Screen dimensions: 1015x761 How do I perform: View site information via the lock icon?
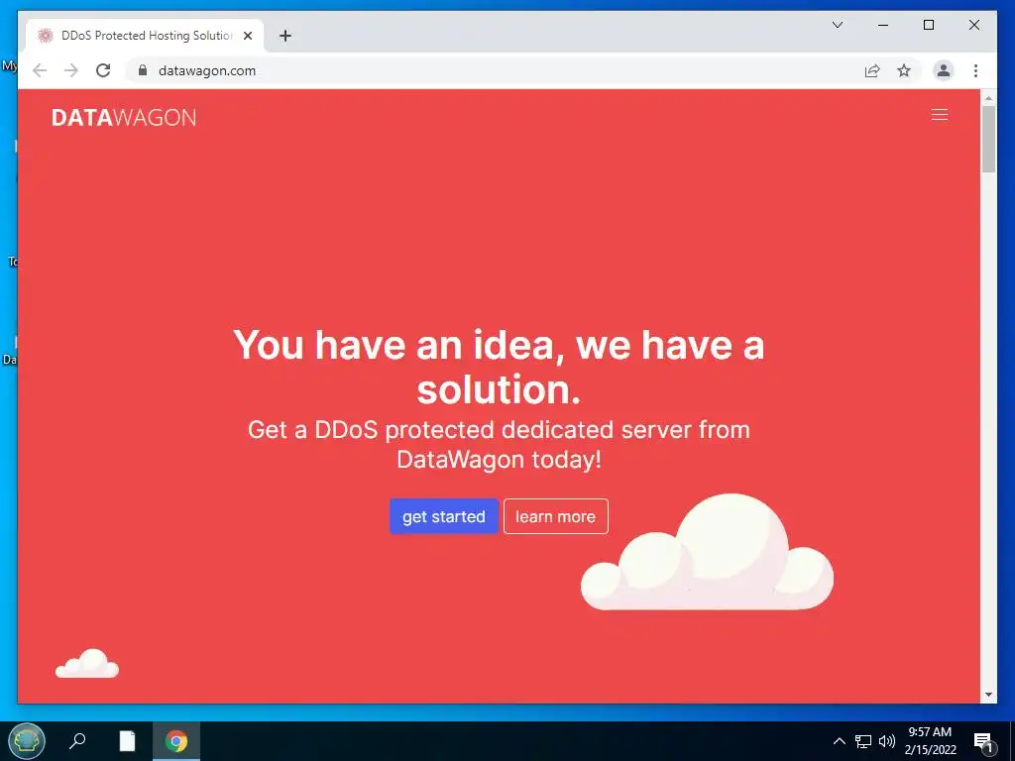[143, 70]
